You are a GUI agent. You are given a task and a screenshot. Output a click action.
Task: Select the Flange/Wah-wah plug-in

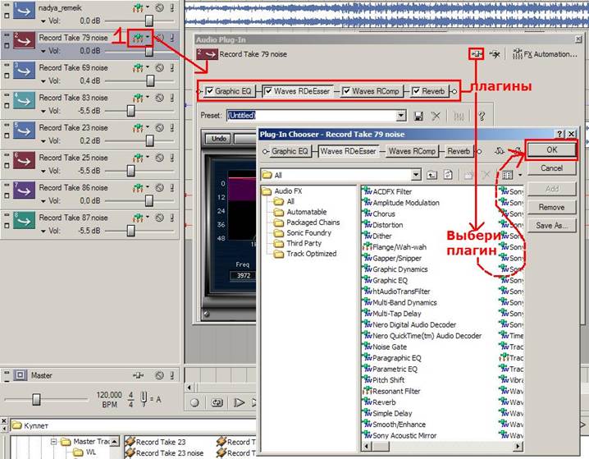395,247
